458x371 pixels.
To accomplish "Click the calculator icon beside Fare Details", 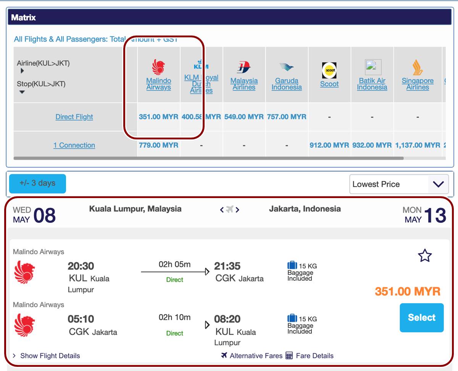I will [289, 356].
